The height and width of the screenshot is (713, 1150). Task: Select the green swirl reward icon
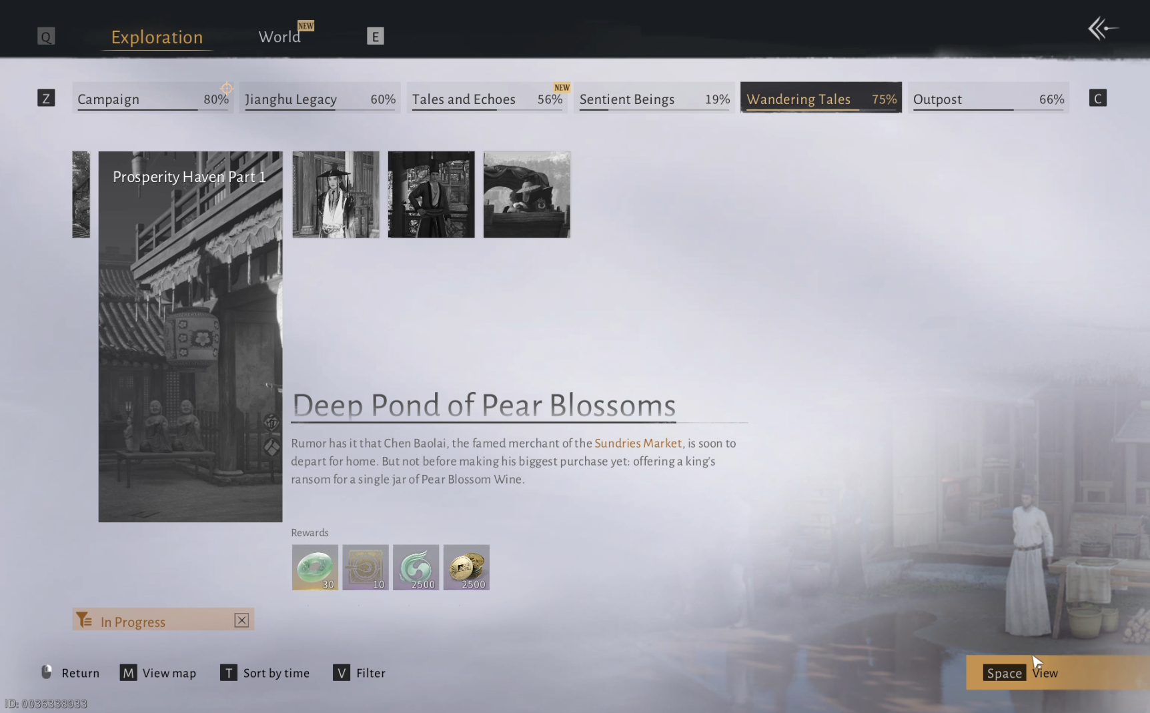416,567
